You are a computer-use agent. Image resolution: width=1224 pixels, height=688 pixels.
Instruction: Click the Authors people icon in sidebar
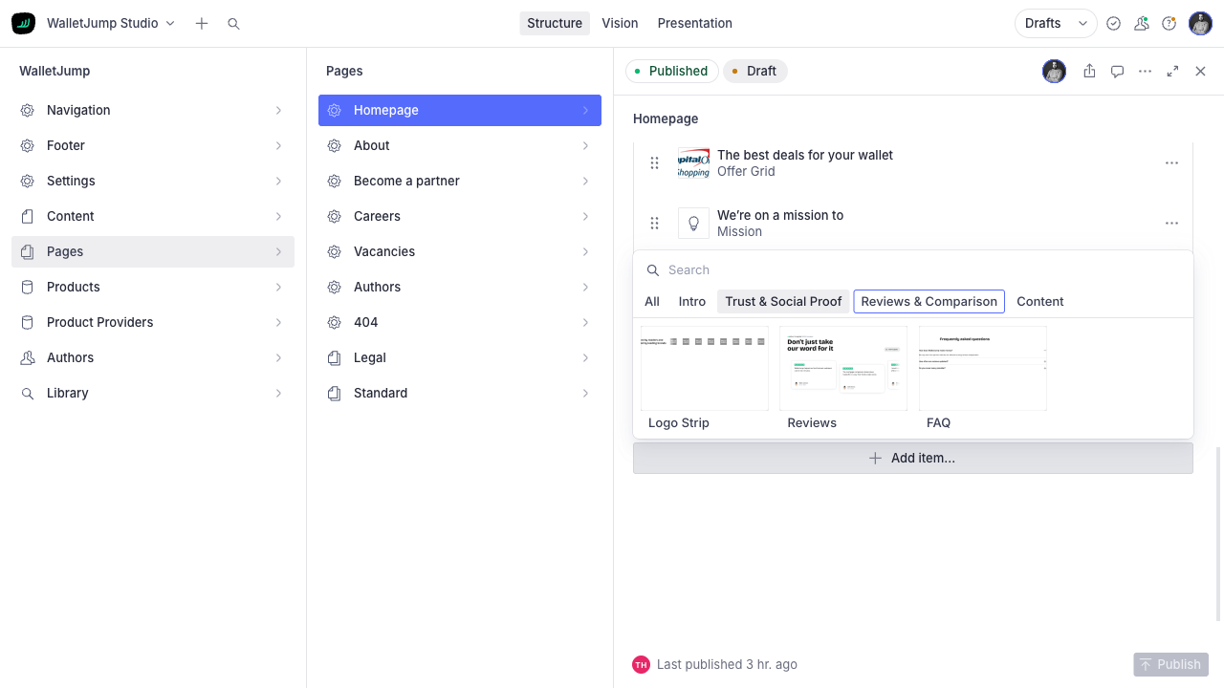(x=28, y=357)
